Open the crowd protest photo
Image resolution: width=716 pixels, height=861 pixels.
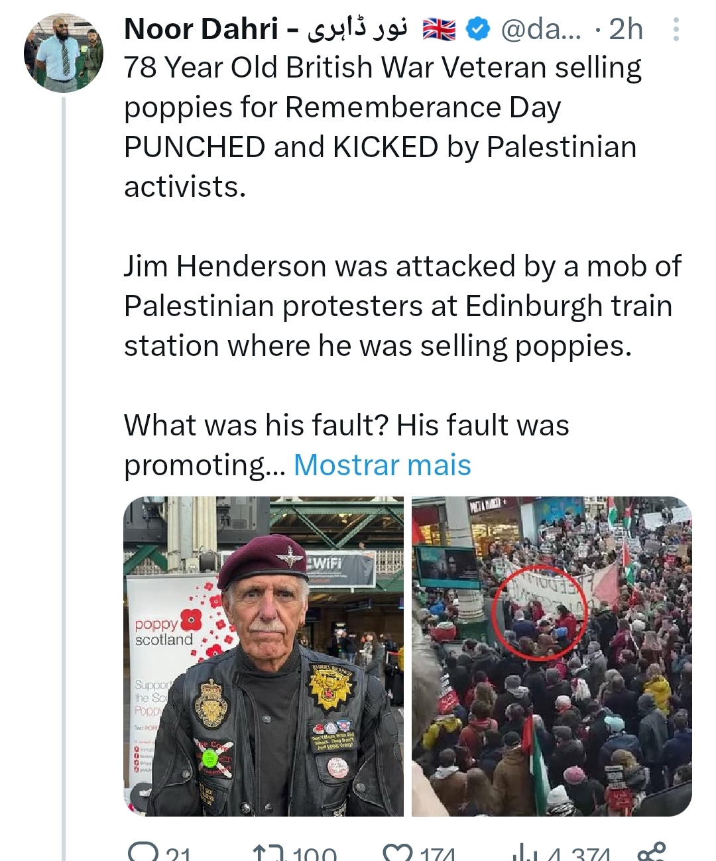point(551,656)
